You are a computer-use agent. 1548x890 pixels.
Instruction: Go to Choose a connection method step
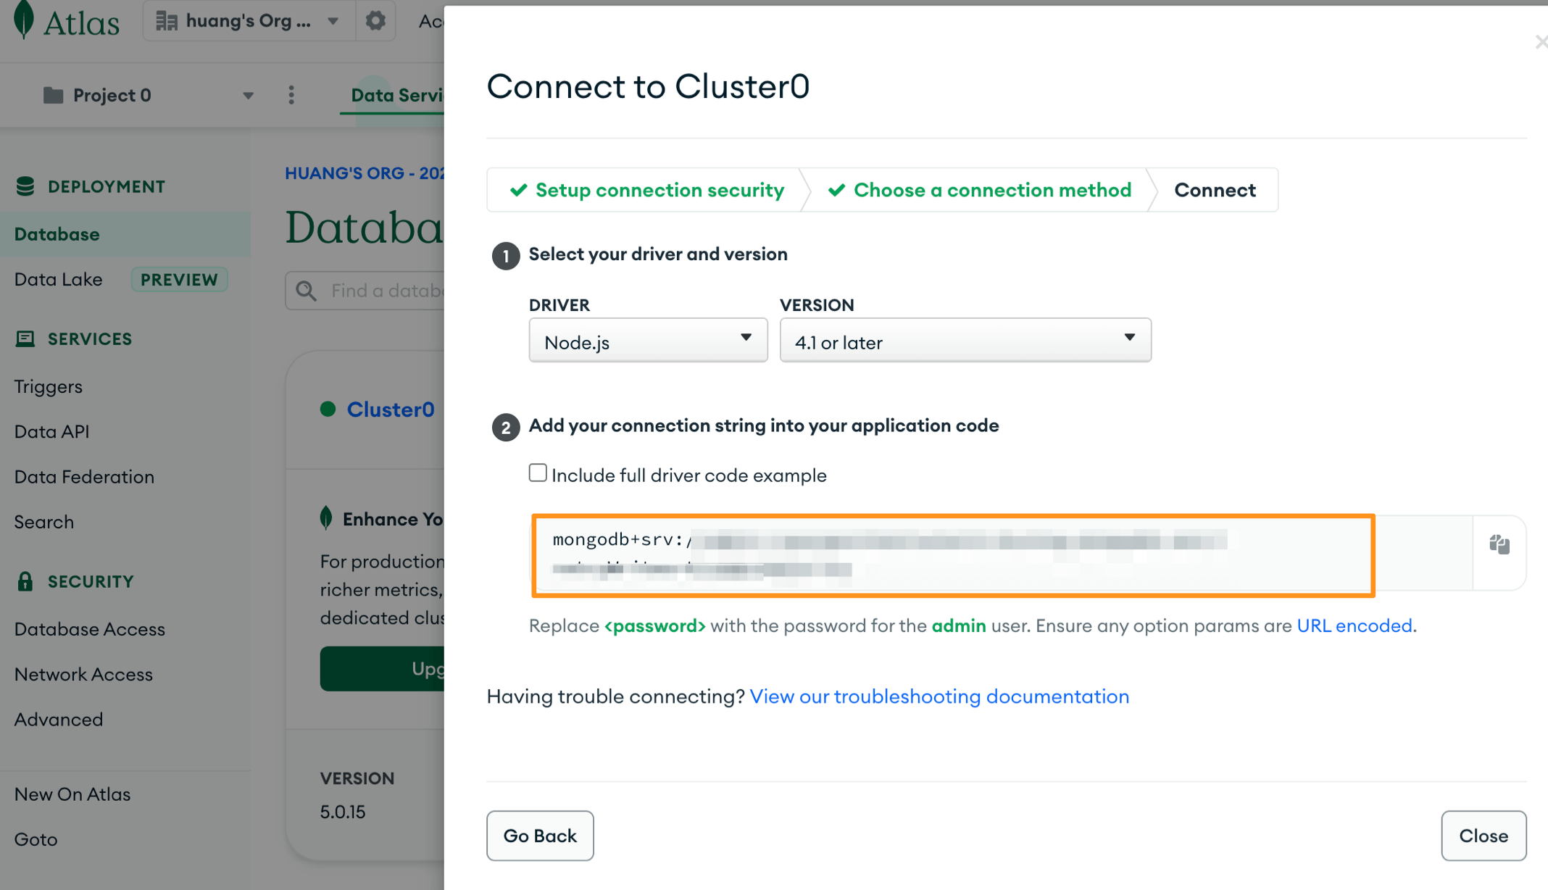[980, 190]
